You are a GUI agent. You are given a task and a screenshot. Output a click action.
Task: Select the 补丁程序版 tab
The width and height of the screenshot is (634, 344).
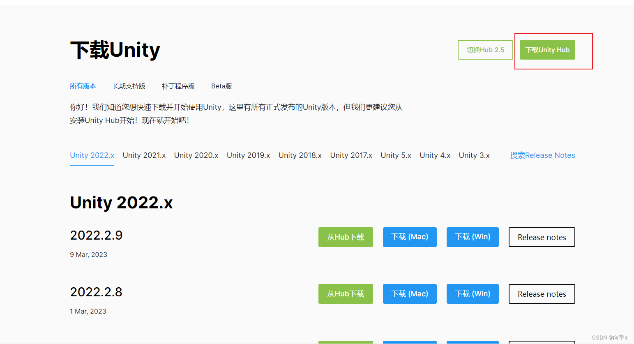point(178,86)
